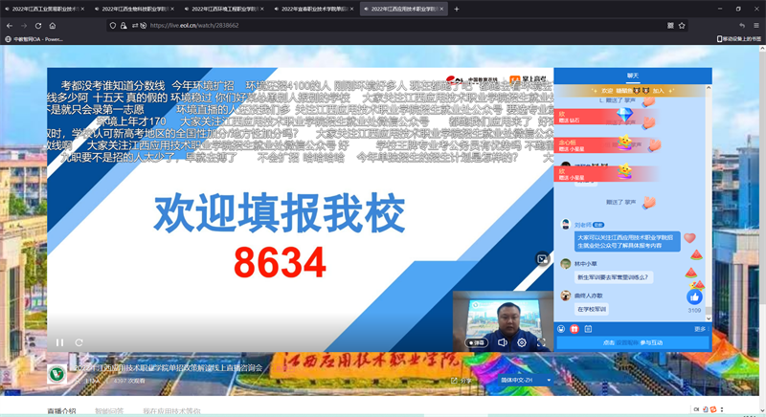Open the 更多 more options in chat
Viewport: 766px width, 417px height.
(x=700, y=329)
